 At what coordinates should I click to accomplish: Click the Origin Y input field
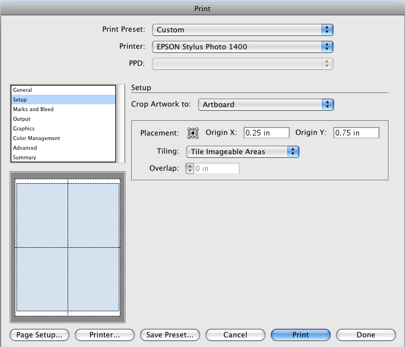(356, 133)
